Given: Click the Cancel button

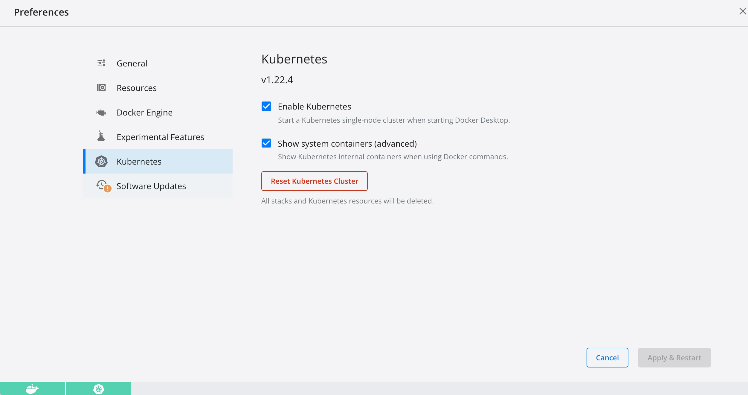Looking at the screenshot, I should [607, 358].
